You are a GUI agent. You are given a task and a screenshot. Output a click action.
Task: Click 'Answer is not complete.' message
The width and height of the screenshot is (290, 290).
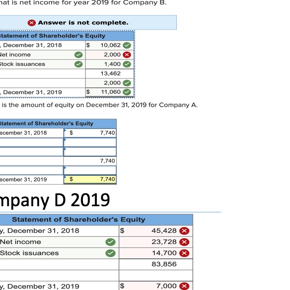click(83, 23)
